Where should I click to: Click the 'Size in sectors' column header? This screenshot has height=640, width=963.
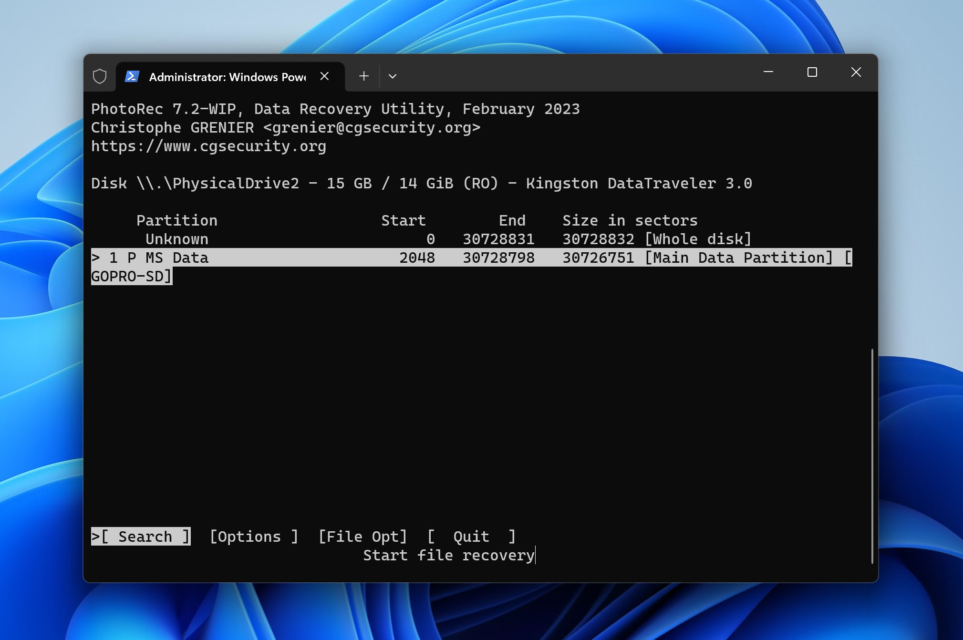click(x=630, y=220)
